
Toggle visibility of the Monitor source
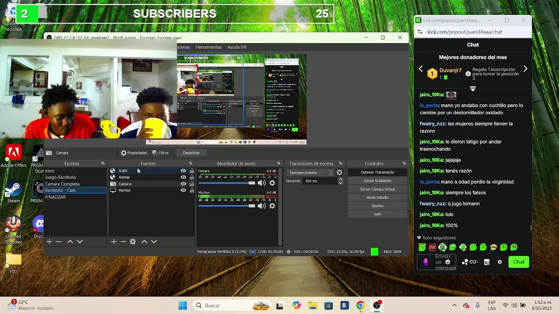click(183, 191)
